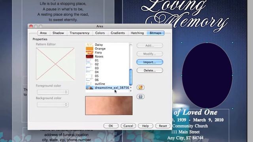Viewport: 253px width, 142px height.
Task: Select the Orange bitmap in list
Action: [x=107, y=49]
